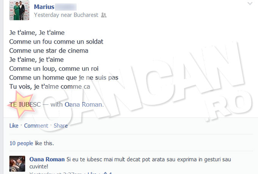Open the Bucharest location link

tap(86, 15)
